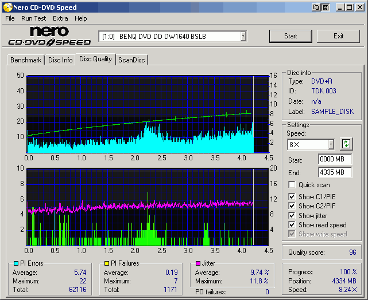
Task: Click the Exit button
Action: click(338, 36)
